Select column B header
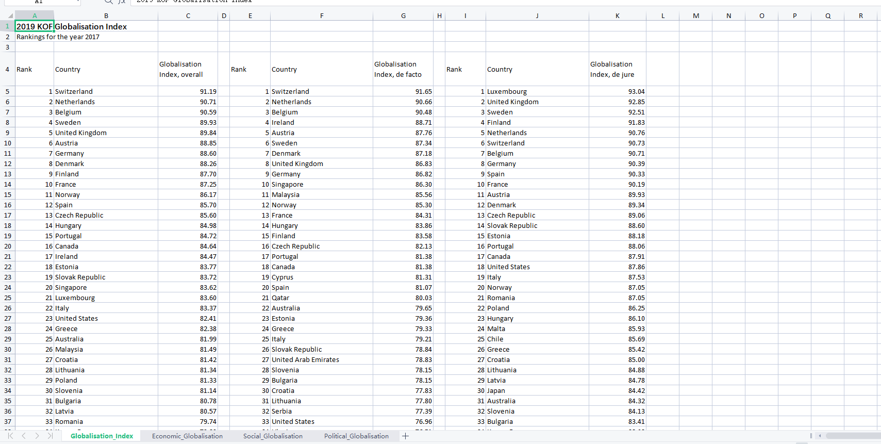 106,15
